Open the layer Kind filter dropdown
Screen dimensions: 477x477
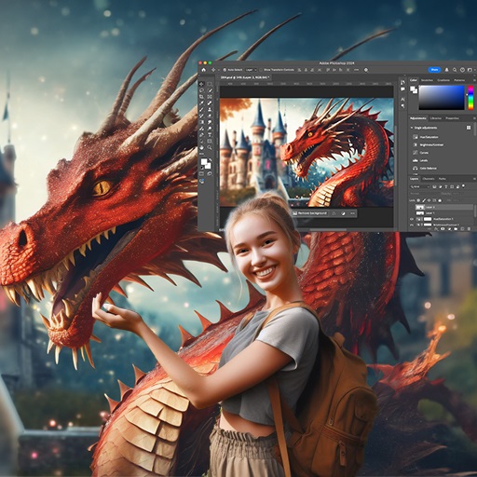[x=419, y=186]
